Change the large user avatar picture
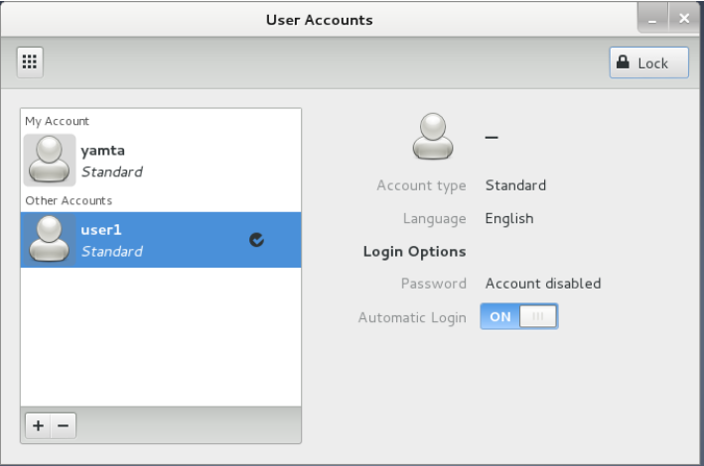Screen dimensions: 704x466 click(433, 137)
